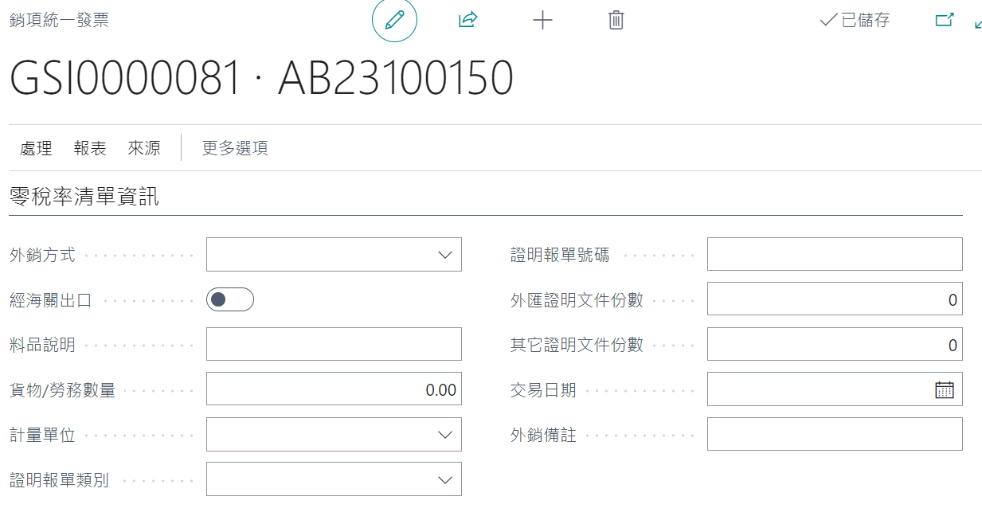Open the 報表 menu
The height and width of the screenshot is (512, 982).
[x=90, y=148]
